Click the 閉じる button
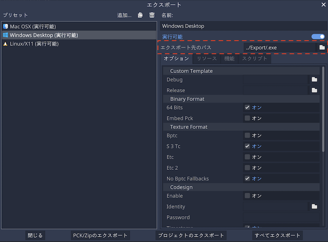 click(35, 235)
